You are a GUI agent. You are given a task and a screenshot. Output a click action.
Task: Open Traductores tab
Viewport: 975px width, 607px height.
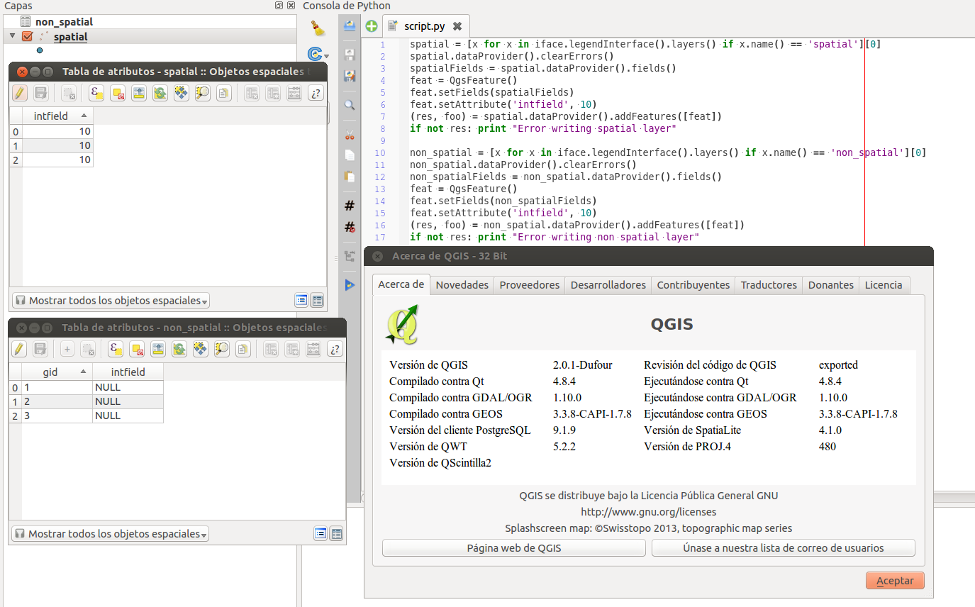point(769,285)
